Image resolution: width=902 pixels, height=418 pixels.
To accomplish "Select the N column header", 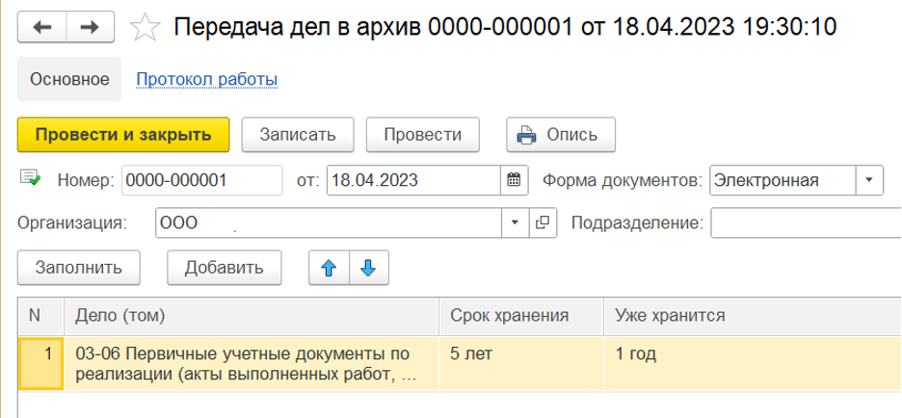I will coord(40,316).
